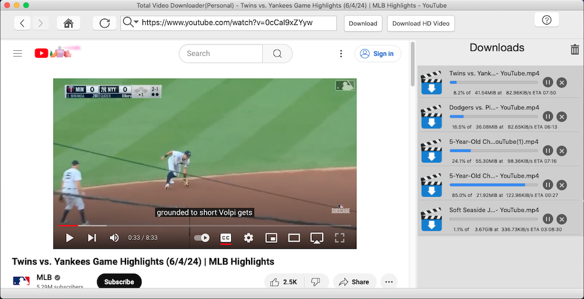Skip to the next video
Viewport: 584px width, 299px height.
click(92, 238)
